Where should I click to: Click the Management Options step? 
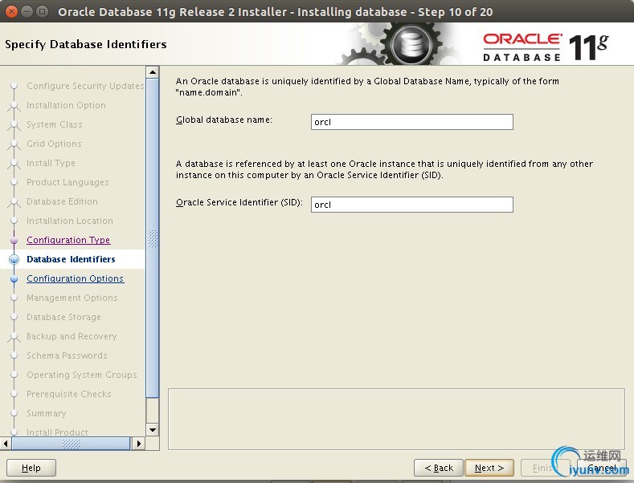click(72, 298)
